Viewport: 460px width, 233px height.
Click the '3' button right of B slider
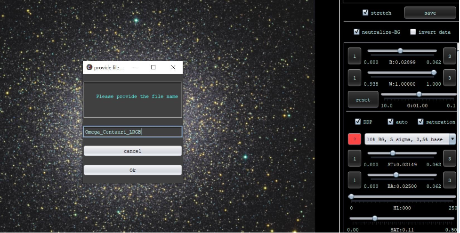click(x=450, y=56)
